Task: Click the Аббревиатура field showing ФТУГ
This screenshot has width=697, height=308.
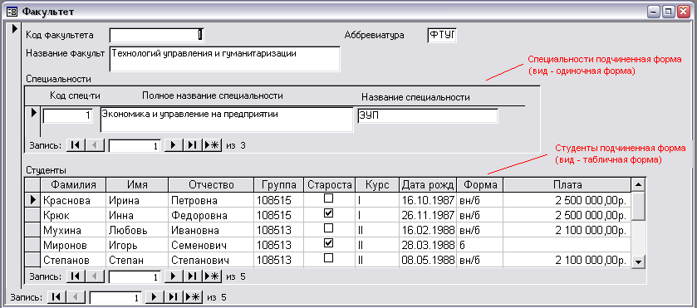Action: click(442, 35)
